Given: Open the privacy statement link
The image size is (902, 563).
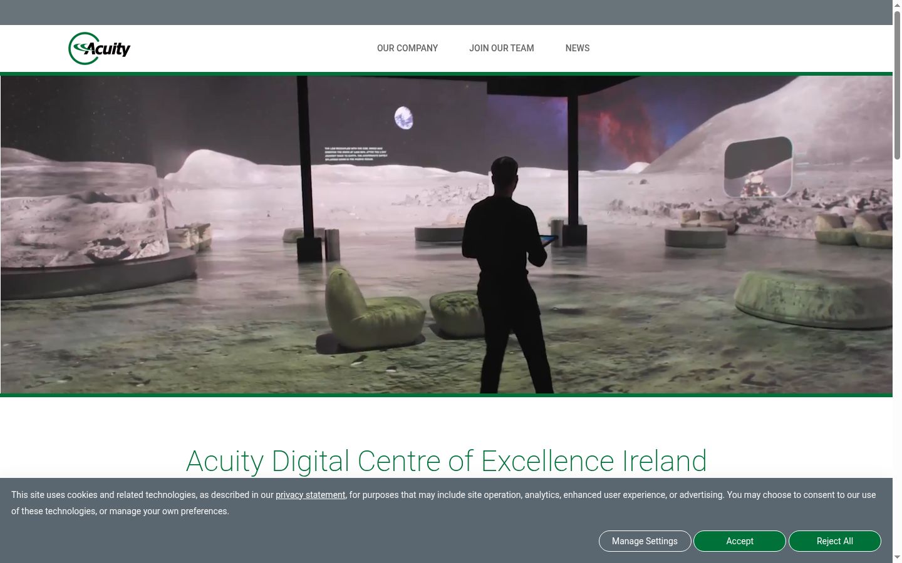Looking at the screenshot, I should (x=311, y=495).
